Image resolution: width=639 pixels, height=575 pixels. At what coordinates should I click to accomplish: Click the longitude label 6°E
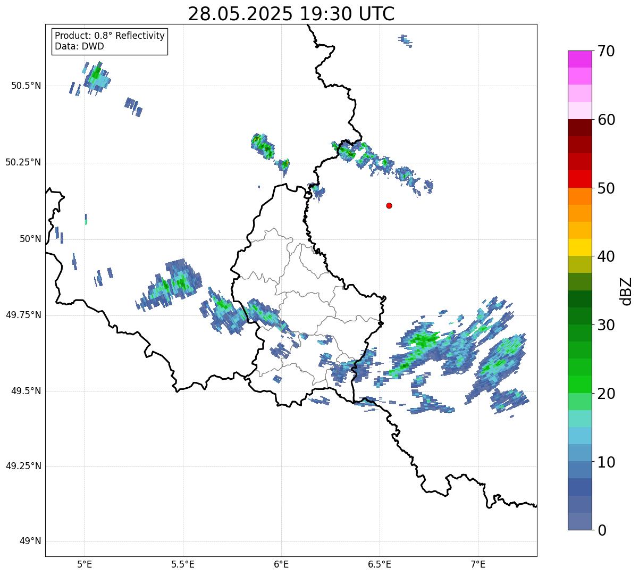281,564
